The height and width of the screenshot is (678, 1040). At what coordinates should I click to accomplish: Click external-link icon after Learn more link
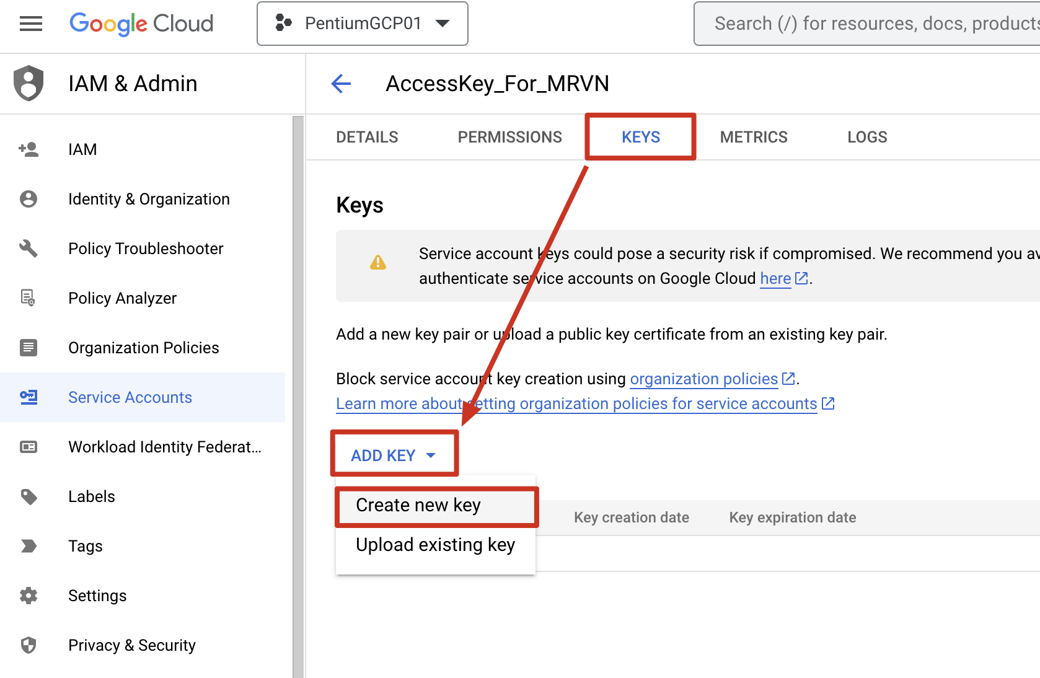pos(828,403)
